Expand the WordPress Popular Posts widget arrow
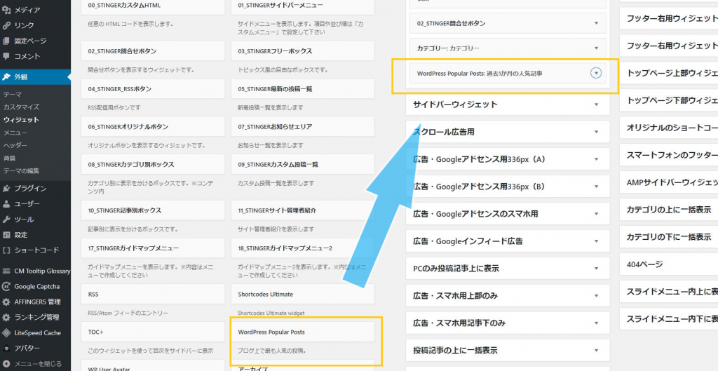This screenshot has width=718, height=371. (596, 73)
